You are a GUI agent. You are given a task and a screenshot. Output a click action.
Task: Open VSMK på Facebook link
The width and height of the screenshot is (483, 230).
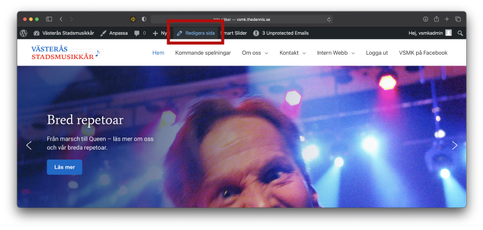tap(423, 53)
